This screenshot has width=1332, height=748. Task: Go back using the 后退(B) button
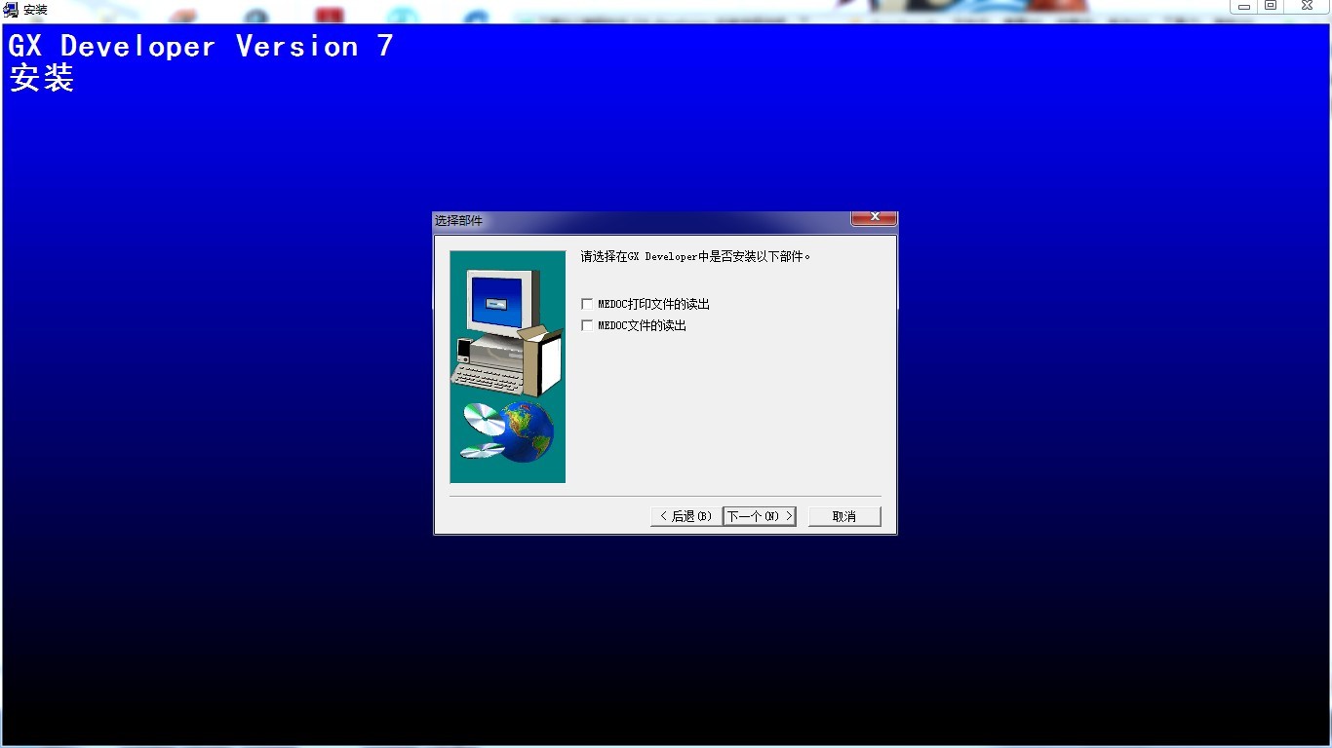click(686, 516)
